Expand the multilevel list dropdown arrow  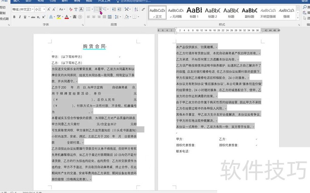coord(108,9)
